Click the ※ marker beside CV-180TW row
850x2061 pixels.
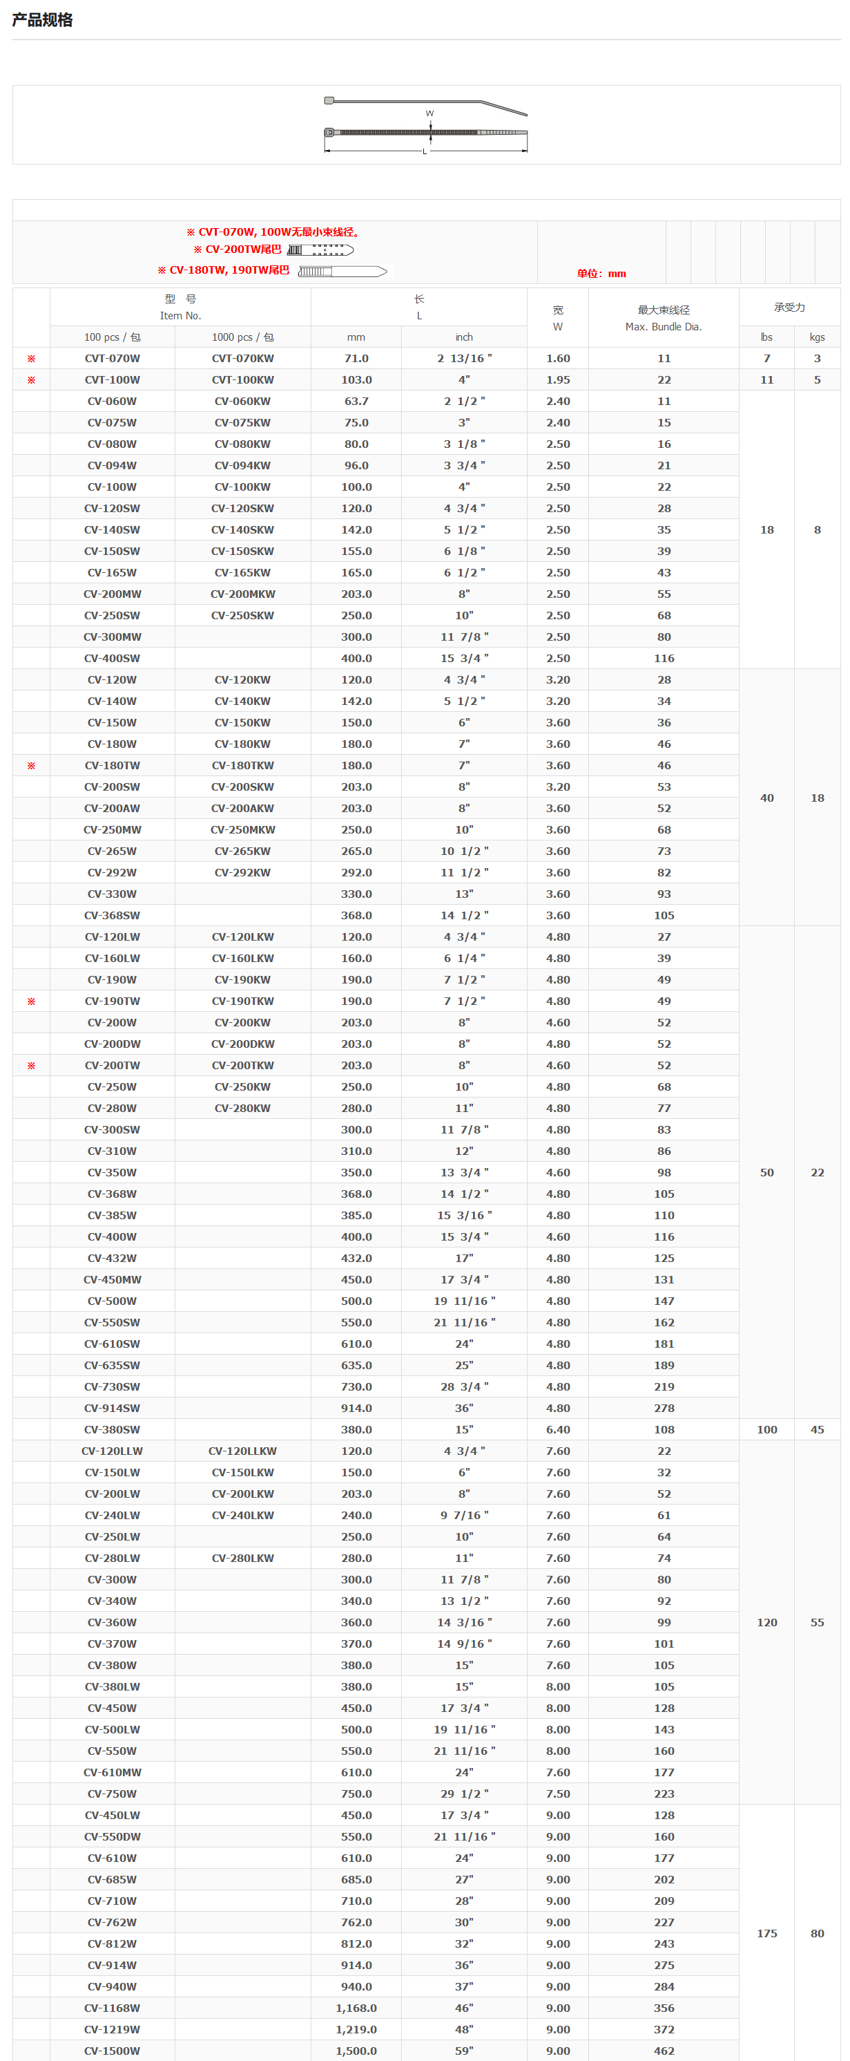point(31,766)
